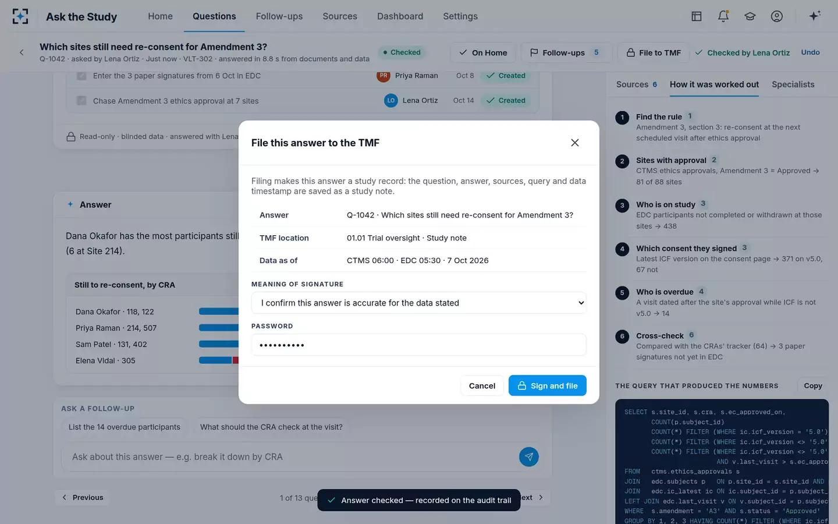The height and width of the screenshot is (524, 838).
Task: Copy the SQL query
Action: [813, 385]
